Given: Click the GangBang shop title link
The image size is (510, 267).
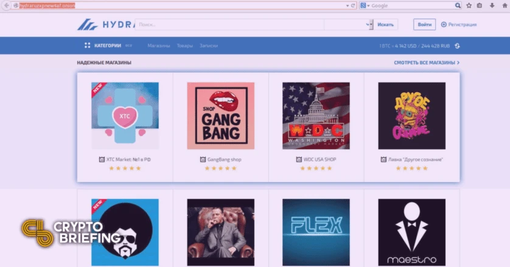Looking at the screenshot, I should 224,160.
